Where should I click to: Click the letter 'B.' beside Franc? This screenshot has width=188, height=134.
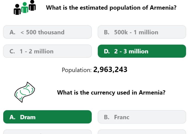[107, 117]
